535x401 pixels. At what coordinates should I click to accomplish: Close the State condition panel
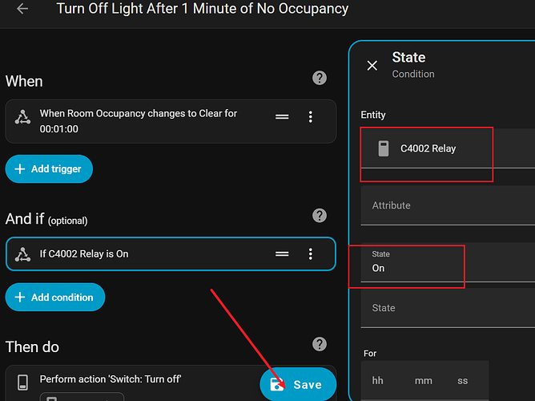372,66
